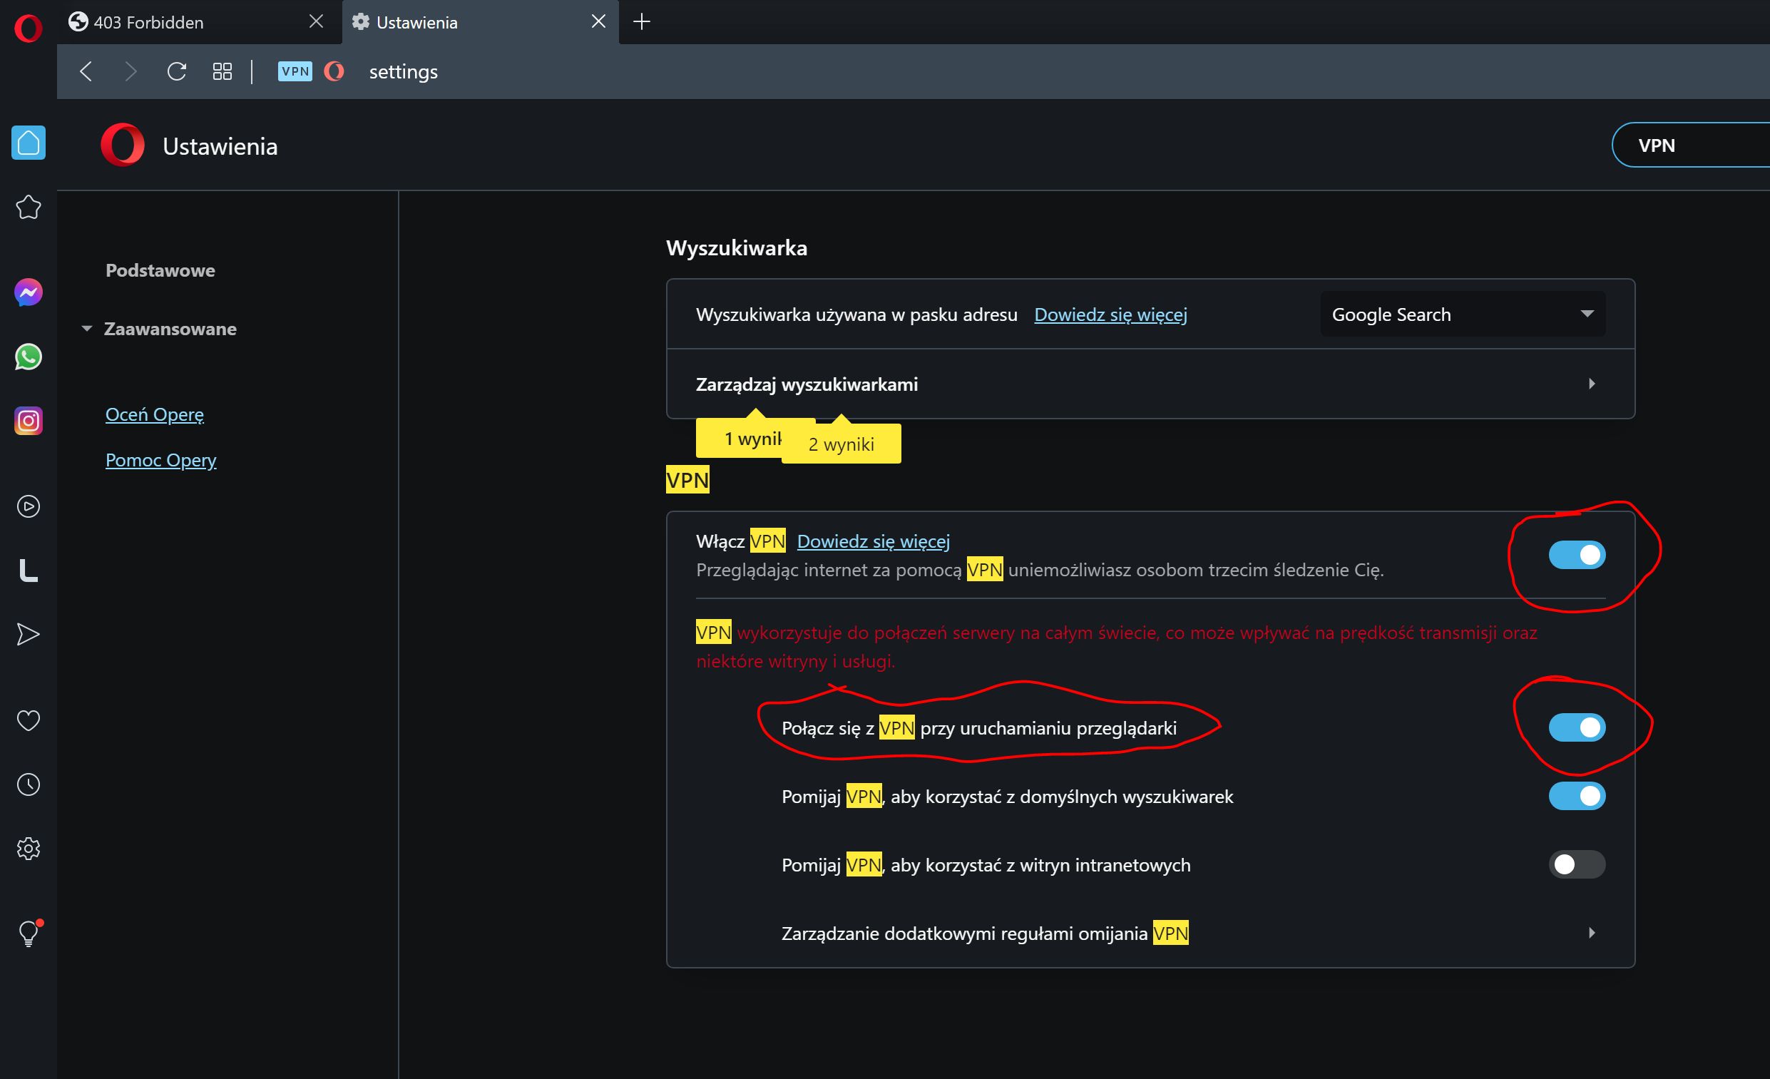1770x1079 pixels.
Task: Toggle connect to VPN on browser startup
Action: click(1577, 727)
